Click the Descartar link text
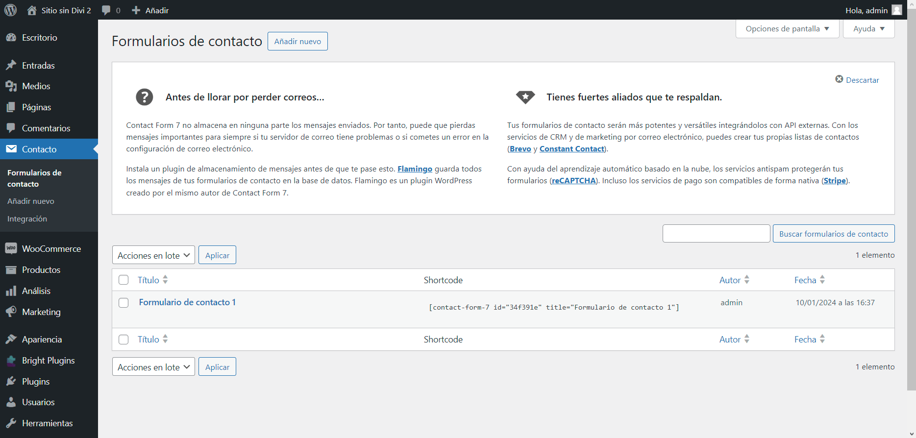The height and width of the screenshot is (438, 916). pos(862,80)
